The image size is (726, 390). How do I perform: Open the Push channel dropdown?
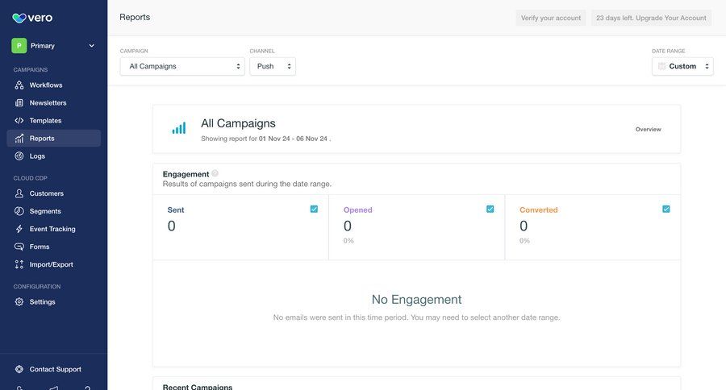(x=273, y=66)
